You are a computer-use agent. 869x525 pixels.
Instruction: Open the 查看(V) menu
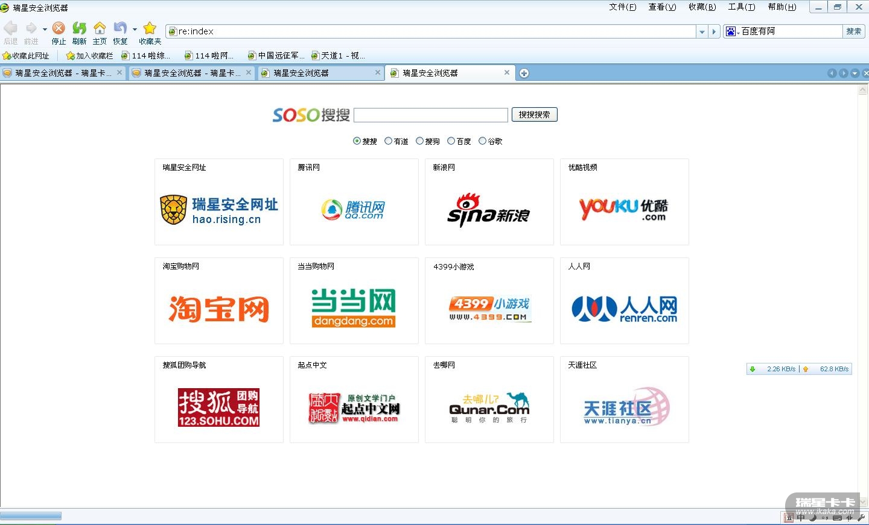click(x=662, y=7)
